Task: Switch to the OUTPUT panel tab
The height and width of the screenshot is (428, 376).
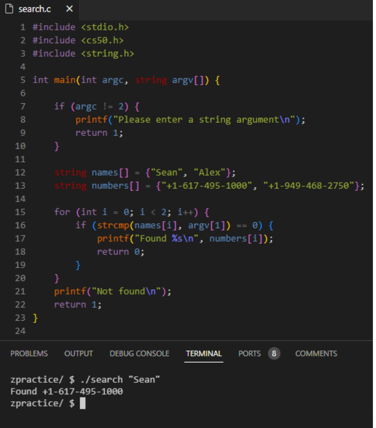Action: (x=79, y=353)
